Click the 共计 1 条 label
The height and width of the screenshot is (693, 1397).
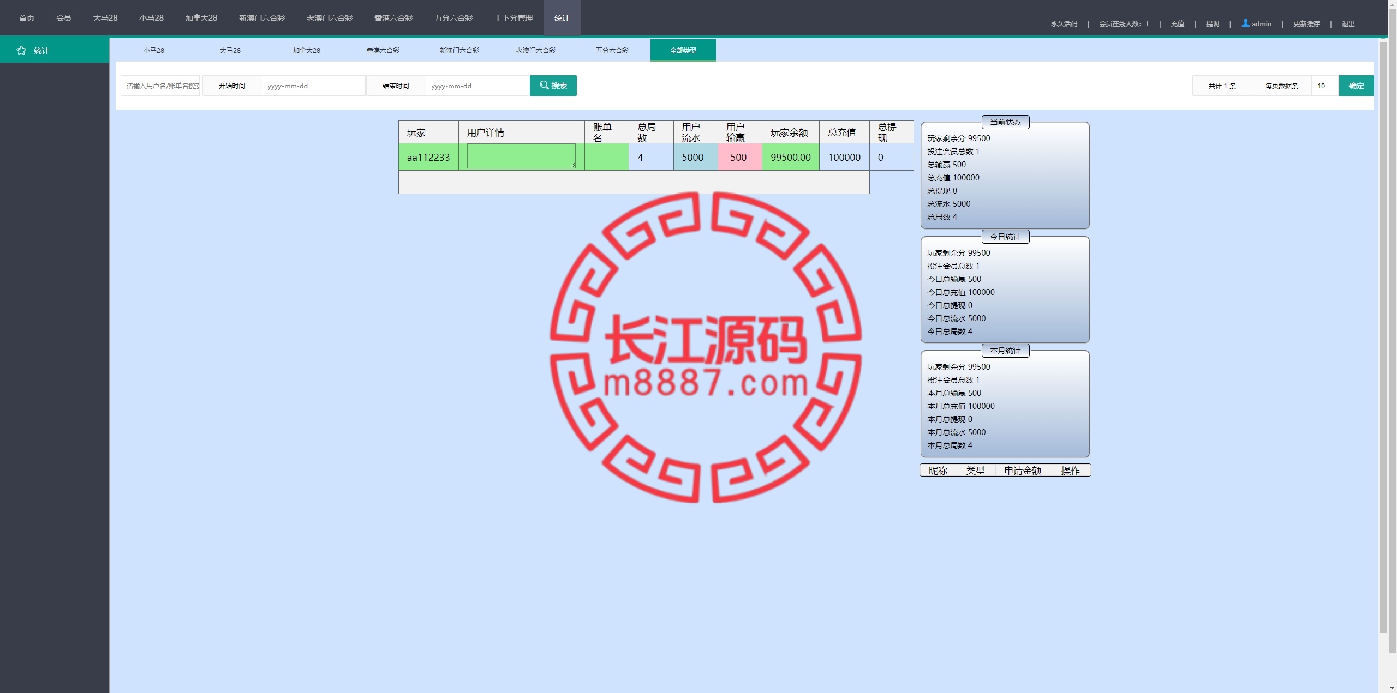(1222, 86)
